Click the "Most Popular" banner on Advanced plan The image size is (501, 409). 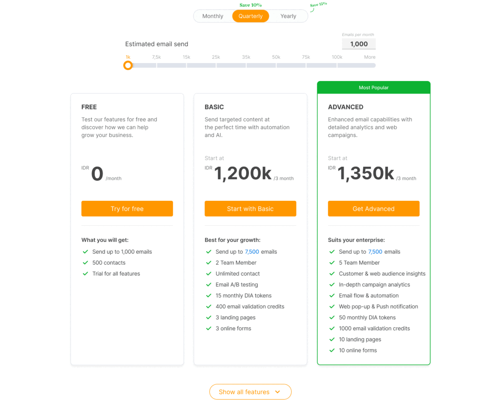(x=373, y=87)
